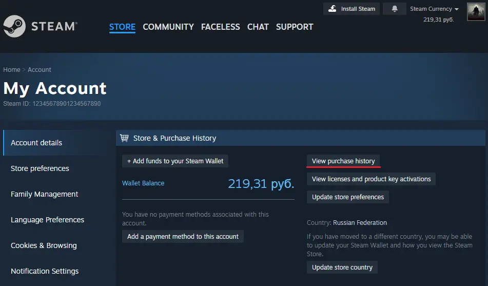Open the FACELESS profile menu
Viewport: 488px width, 286px height.
220,27
